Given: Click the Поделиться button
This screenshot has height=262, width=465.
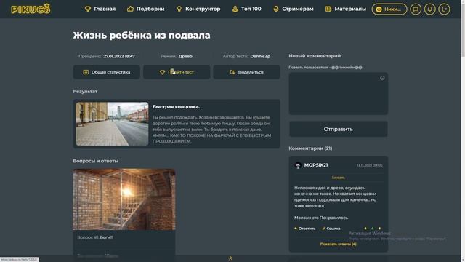Looking at the screenshot, I should (x=246, y=72).
